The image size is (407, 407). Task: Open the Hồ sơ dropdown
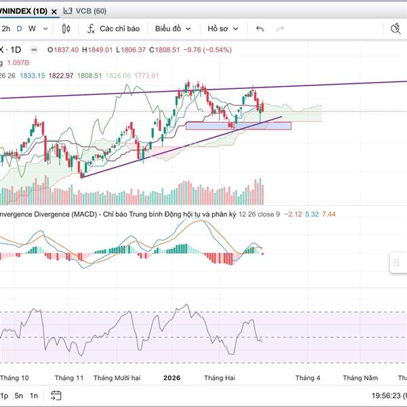[x=222, y=28]
